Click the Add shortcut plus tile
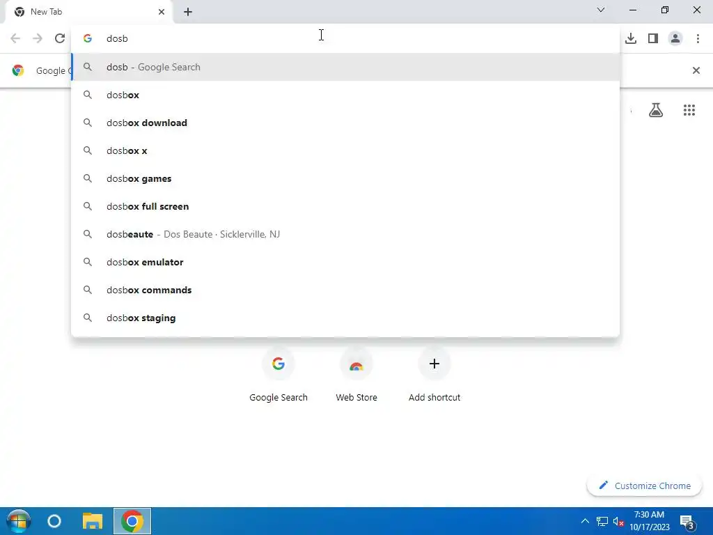 434,375
